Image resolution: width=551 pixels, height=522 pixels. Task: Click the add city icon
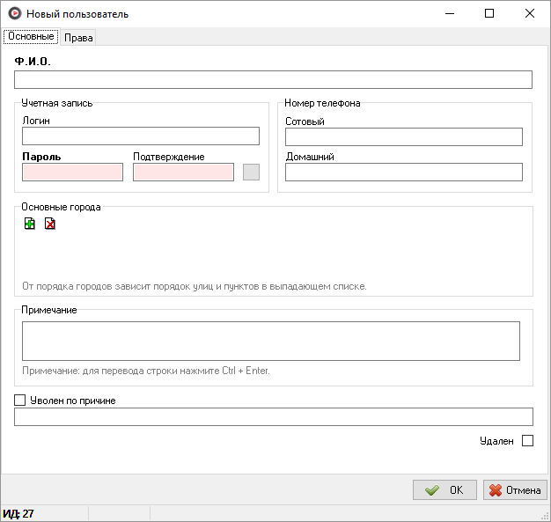coord(30,224)
